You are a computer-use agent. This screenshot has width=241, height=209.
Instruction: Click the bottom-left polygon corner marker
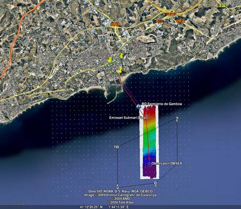[118, 187]
